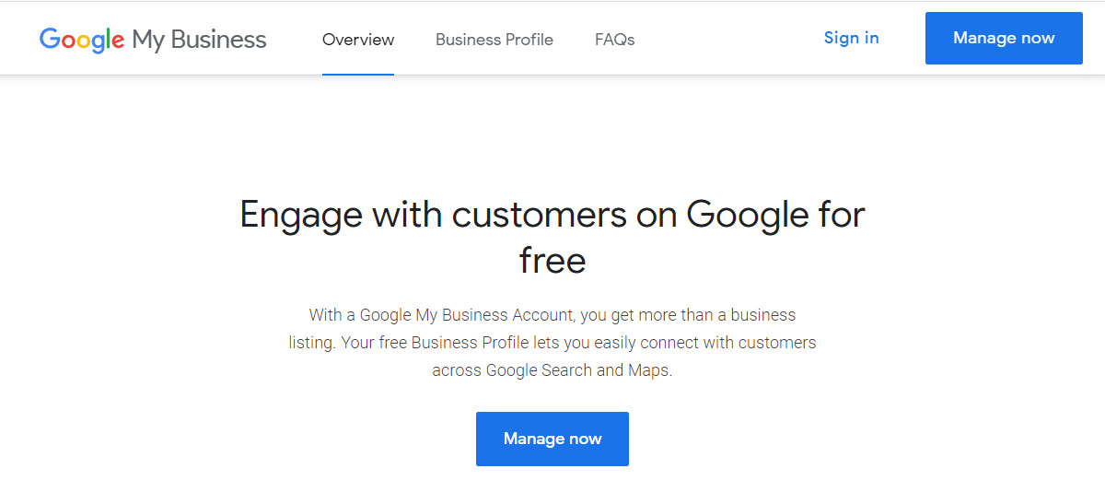Click the My Business text beside the logo
Image resolution: width=1105 pixels, height=504 pixels.
(199, 40)
